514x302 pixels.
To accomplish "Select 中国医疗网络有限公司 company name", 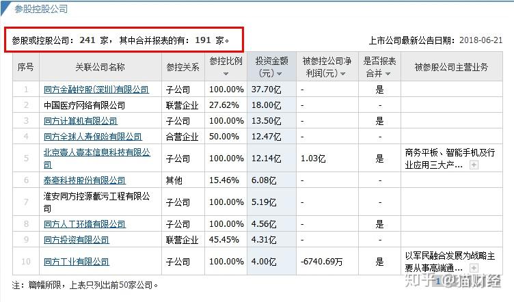I will [x=84, y=105].
